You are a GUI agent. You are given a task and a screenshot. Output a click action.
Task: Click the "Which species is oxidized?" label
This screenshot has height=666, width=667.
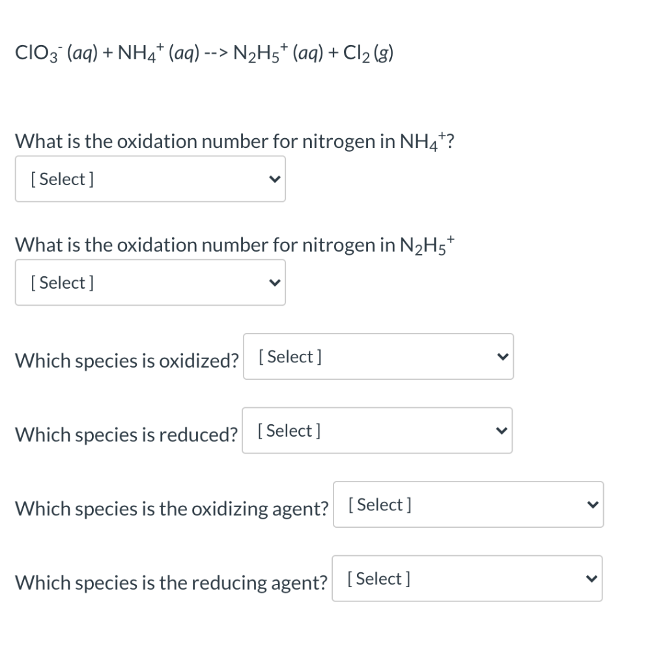[126, 360]
